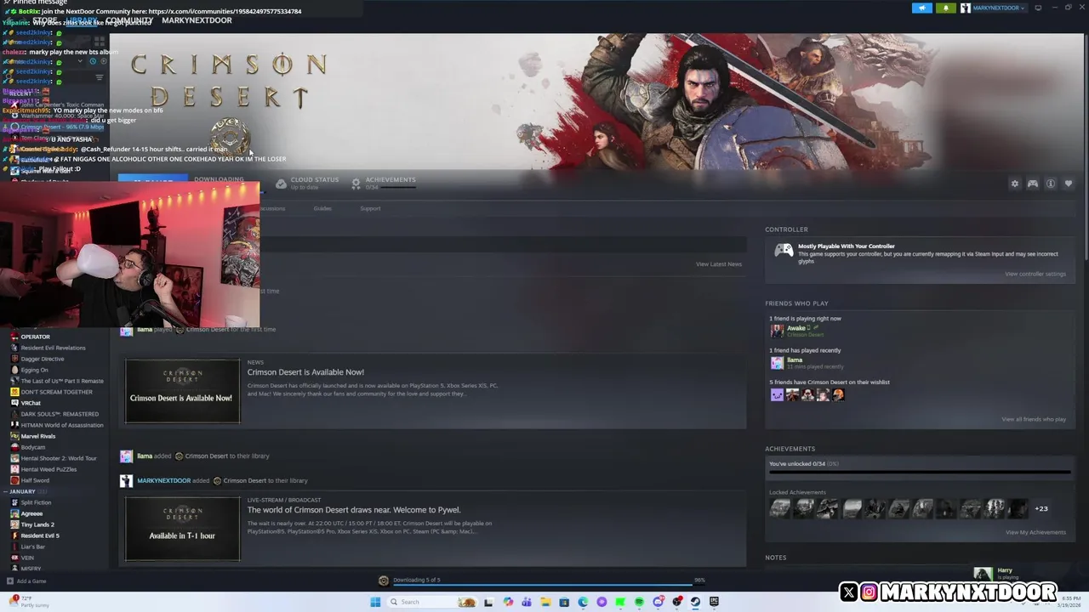Open the +23 more locked achievements
1089x612 pixels.
pyautogui.click(x=1041, y=508)
